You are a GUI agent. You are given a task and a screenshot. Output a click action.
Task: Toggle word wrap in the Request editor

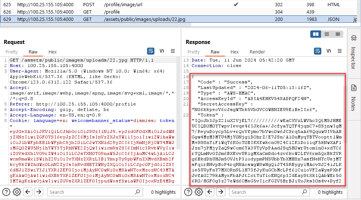point(151,51)
